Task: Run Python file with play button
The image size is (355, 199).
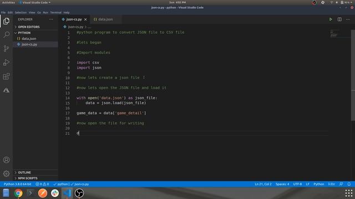Action: [x=331, y=19]
